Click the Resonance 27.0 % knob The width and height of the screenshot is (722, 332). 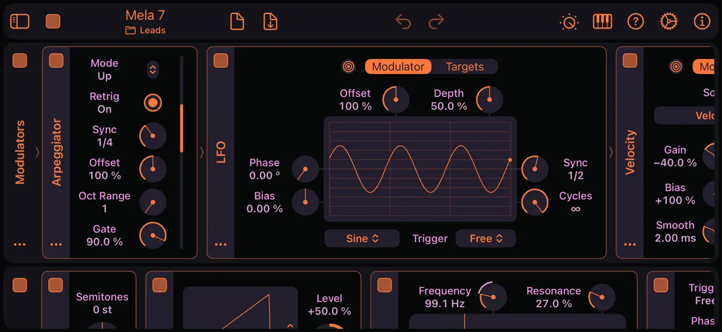601,297
